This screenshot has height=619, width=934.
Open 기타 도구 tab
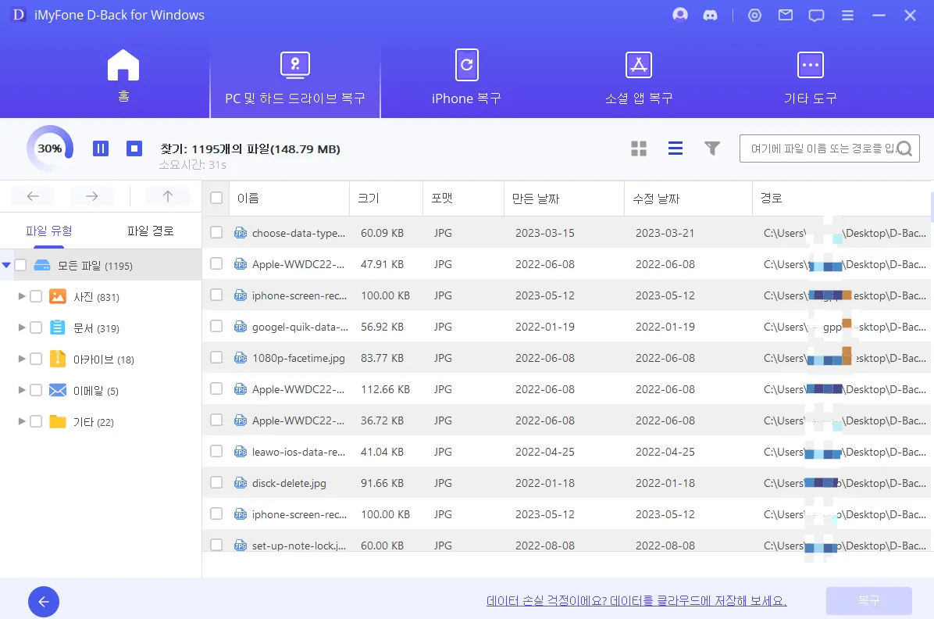tap(810, 77)
